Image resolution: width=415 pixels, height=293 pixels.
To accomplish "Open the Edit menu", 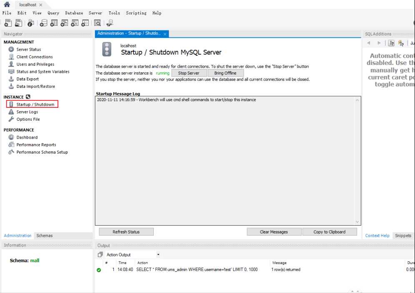I will coord(22,12).
